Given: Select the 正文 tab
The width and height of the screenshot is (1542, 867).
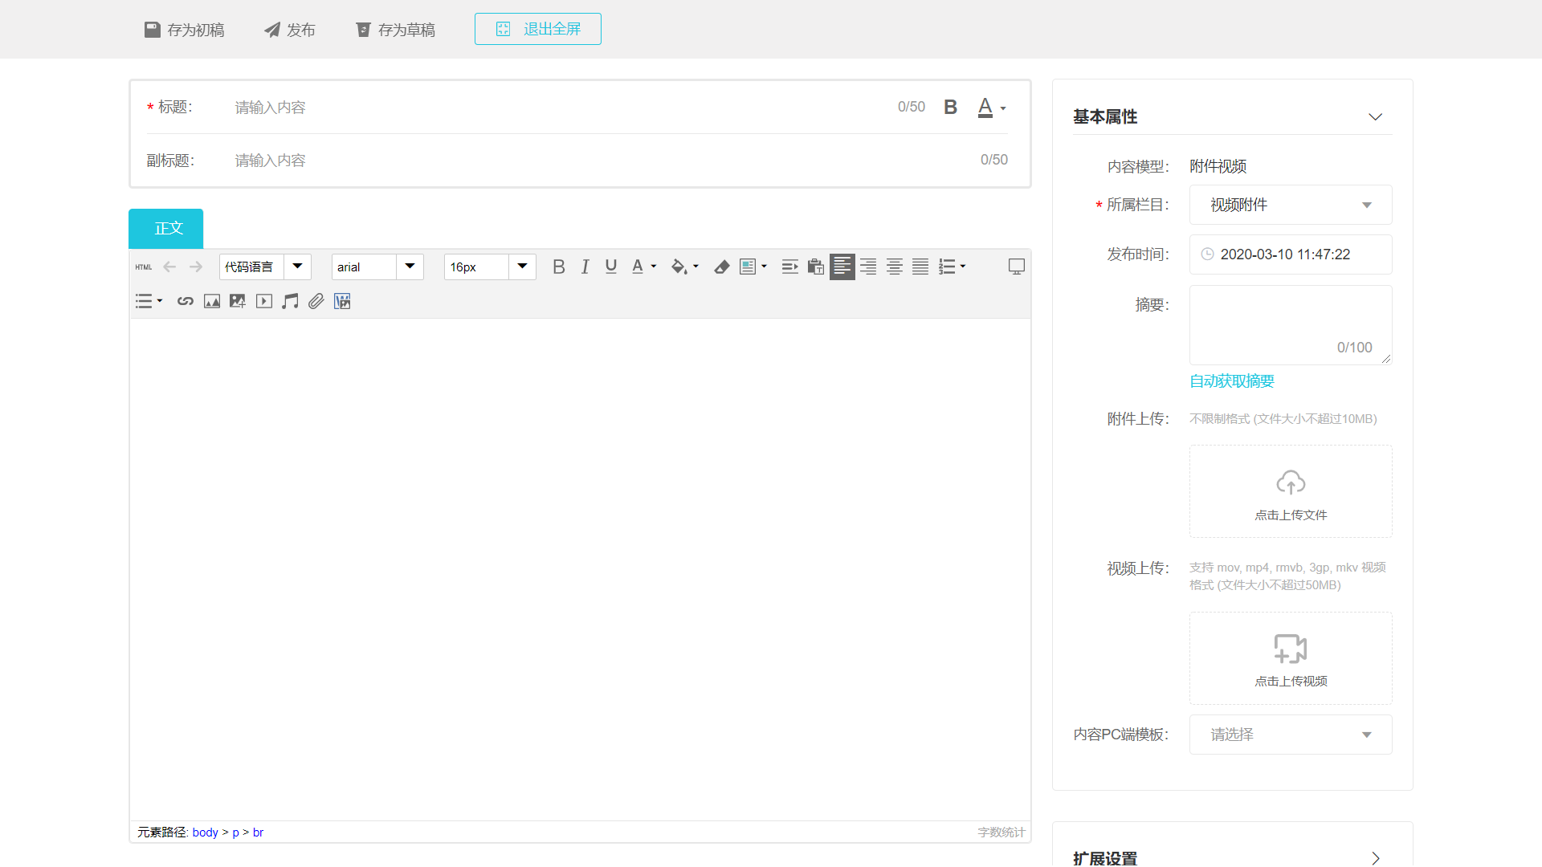Looking at the screenshot, I should tap(166, 229).
